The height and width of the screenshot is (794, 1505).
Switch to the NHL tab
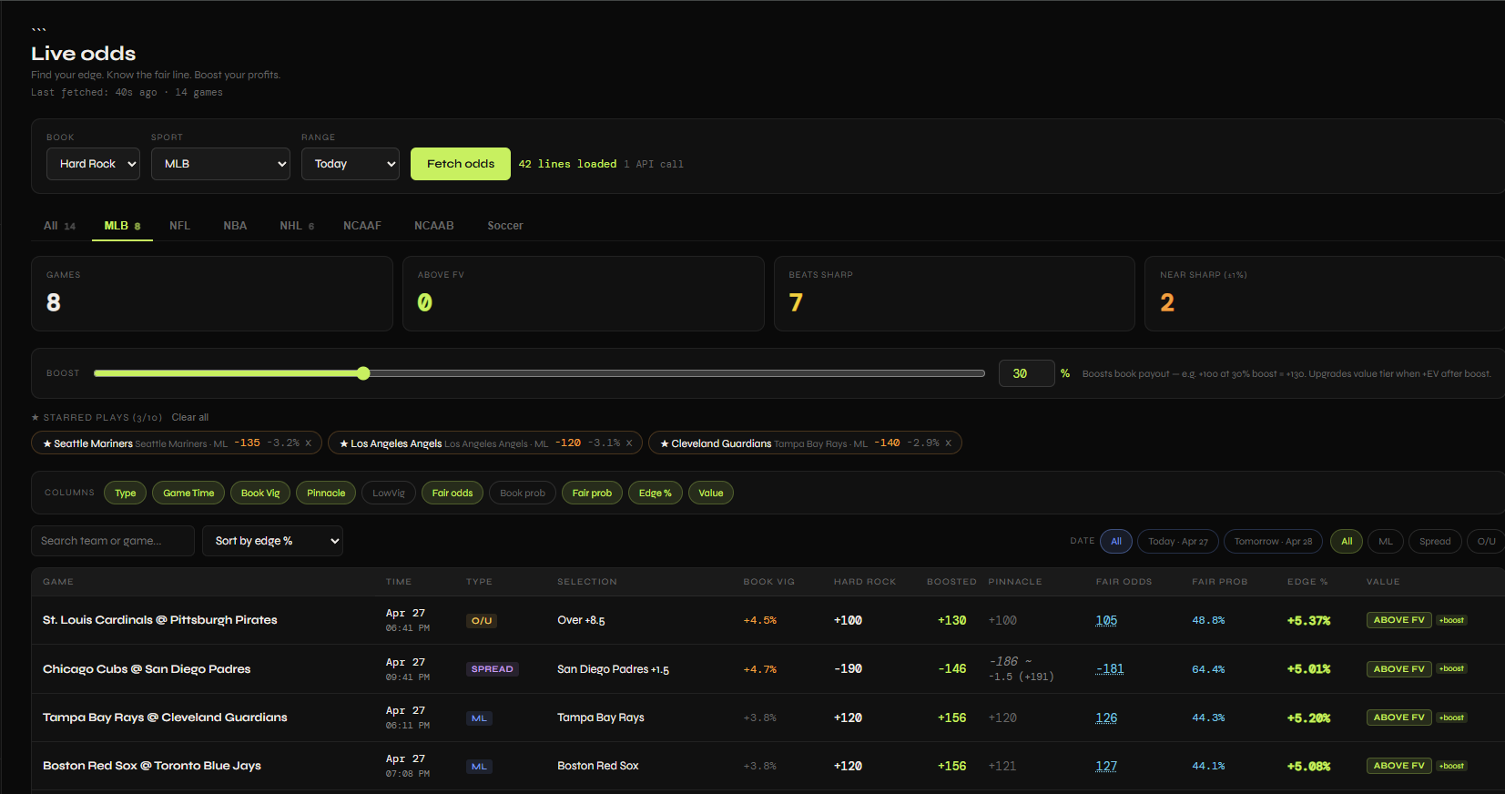tap(297, 226)
